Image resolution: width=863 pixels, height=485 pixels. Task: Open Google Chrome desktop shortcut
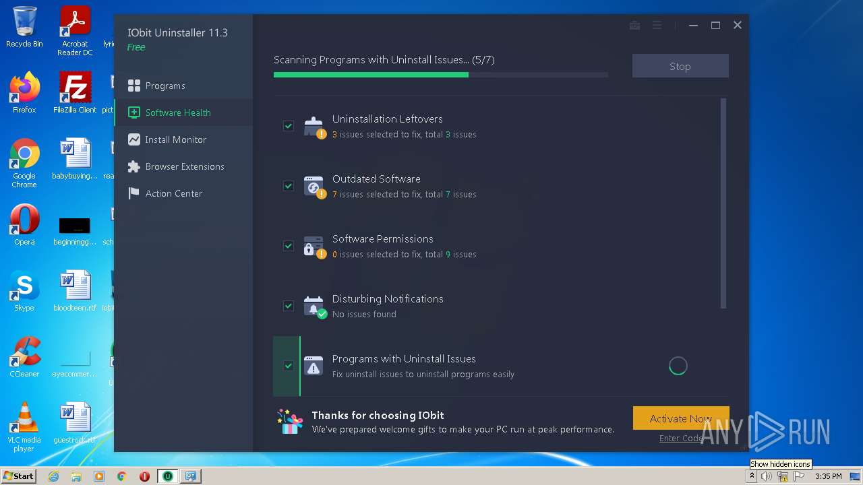(x=24, y=163)
